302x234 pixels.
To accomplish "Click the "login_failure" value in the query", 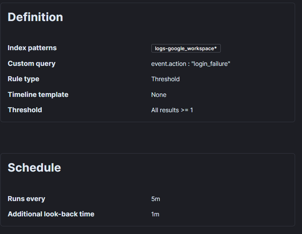I will pos(210,64).
